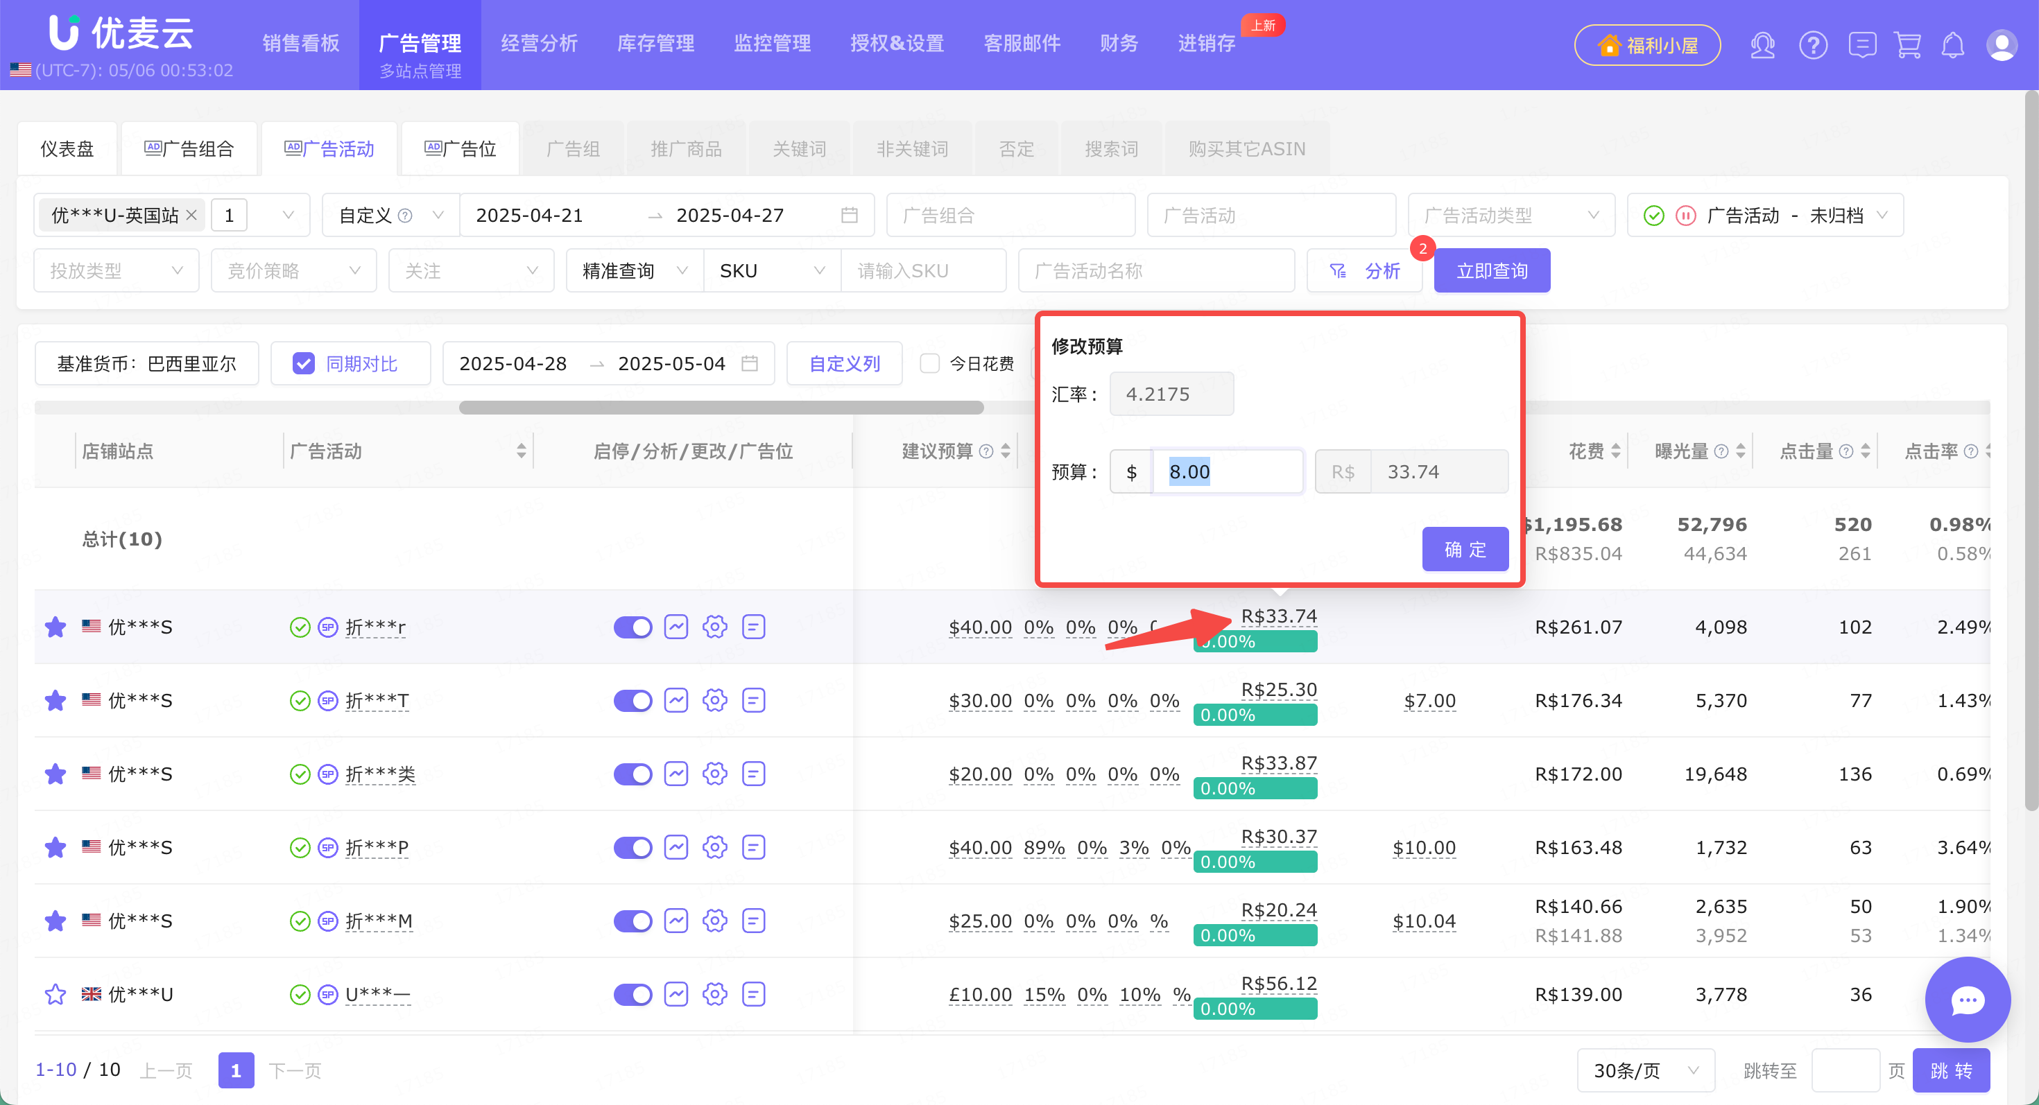Disable the 折***r campaign toggle switch
2039x1105 pixels.
(633, 627)
